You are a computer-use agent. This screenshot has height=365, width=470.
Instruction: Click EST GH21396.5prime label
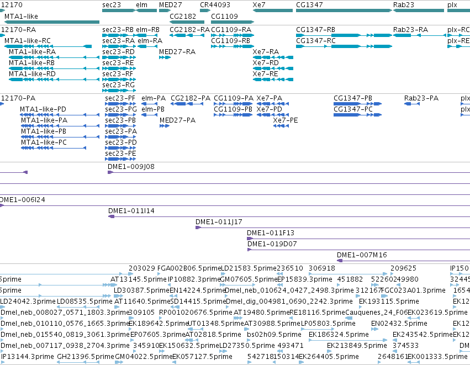click(86, 357)
